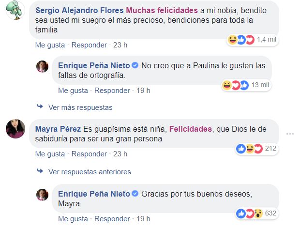Click the 'Felicidades' highlighted word in Mayra's comment

coord(192,129)
